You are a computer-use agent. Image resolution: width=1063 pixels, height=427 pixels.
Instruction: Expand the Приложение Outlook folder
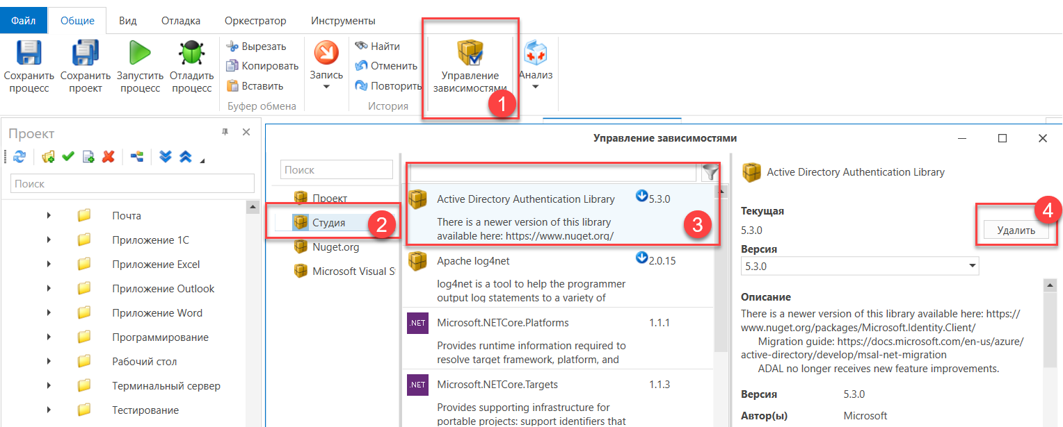click(49, 289)
